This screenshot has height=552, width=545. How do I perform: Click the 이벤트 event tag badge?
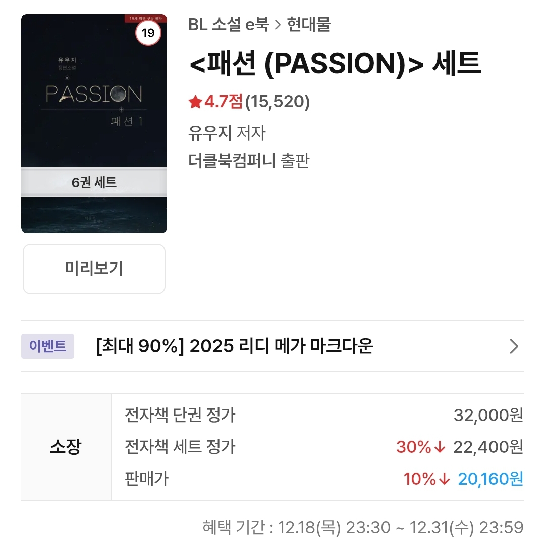point(47,346)
